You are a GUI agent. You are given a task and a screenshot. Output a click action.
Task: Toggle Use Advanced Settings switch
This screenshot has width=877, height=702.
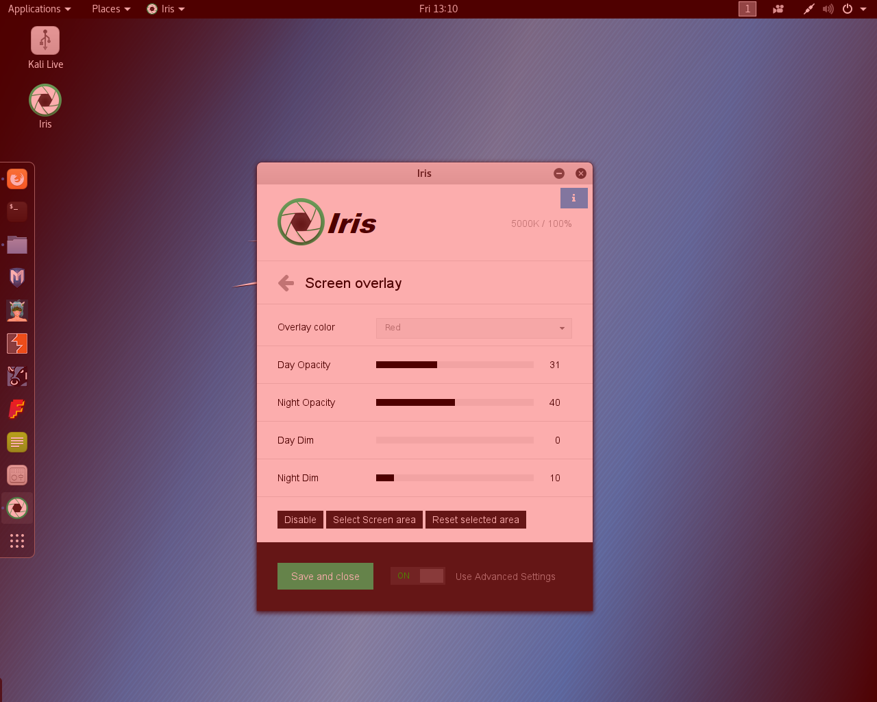[418, 576]
